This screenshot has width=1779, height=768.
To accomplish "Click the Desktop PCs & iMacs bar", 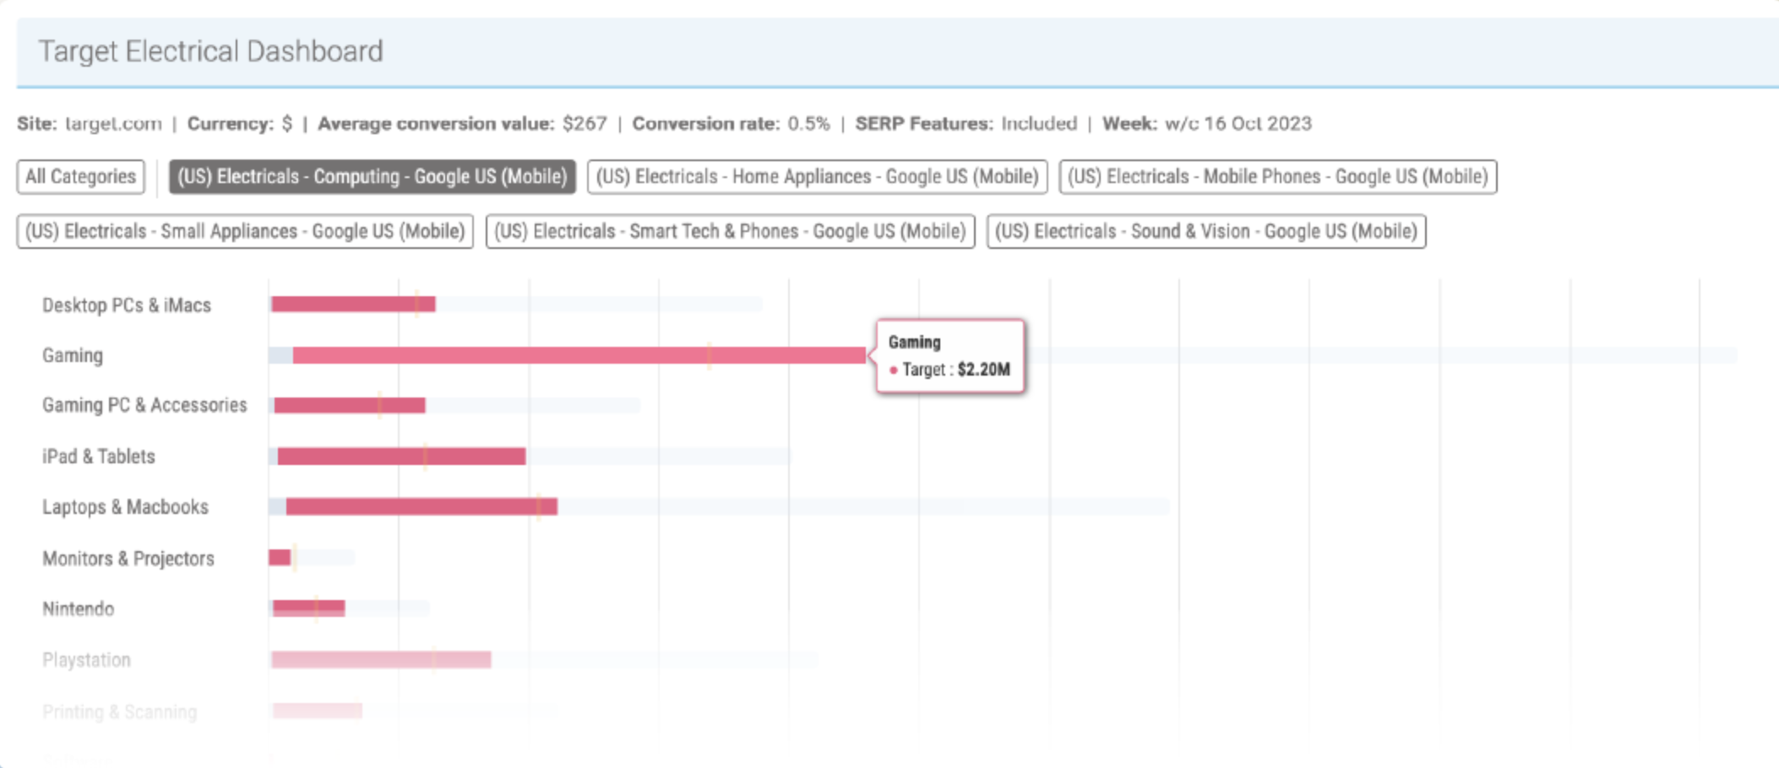I will coord(353,304).
